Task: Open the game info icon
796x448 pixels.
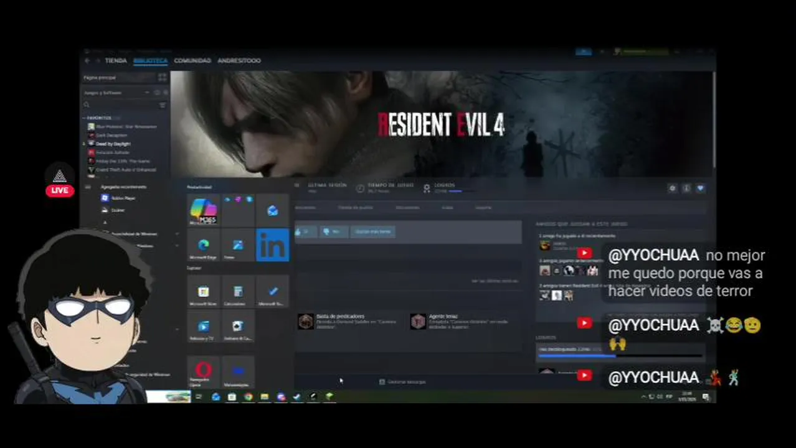Action: click(x=686, y=188)
